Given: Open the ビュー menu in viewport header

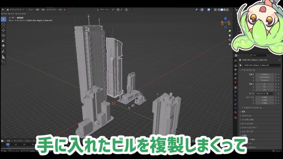Looking at the screenshot, I should 31,10.
